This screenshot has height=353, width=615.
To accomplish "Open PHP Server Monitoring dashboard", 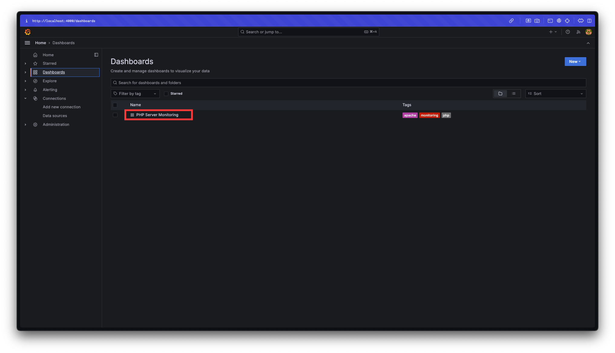I will tap(157, 115).
